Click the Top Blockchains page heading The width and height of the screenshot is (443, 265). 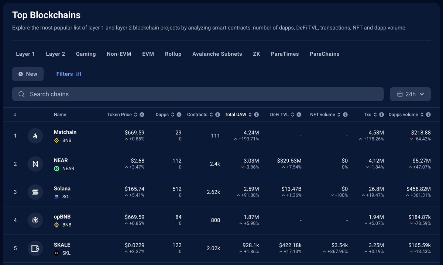[46, 15]
